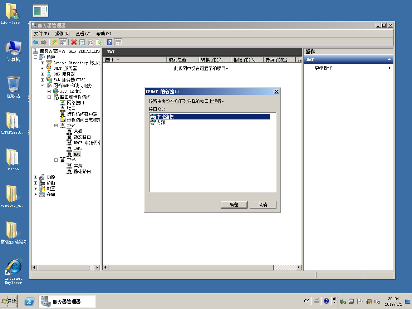
Task: Click the red X delete toolbar icon
Action: coord(74,42)
